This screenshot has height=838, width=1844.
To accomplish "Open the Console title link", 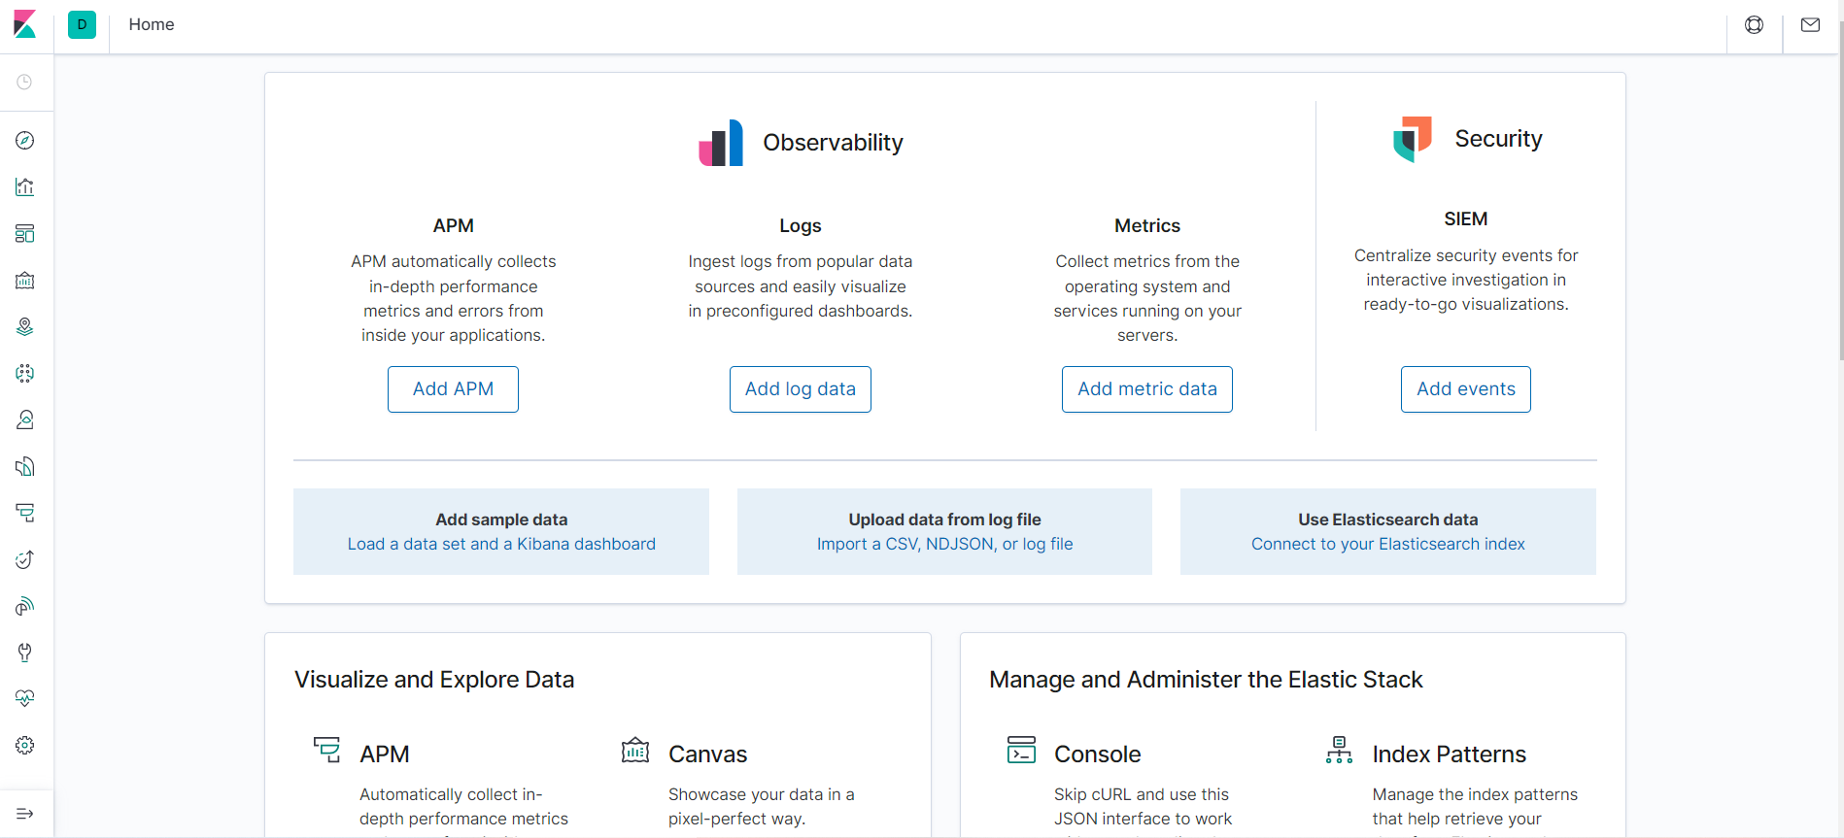I will pos(1098,754).
